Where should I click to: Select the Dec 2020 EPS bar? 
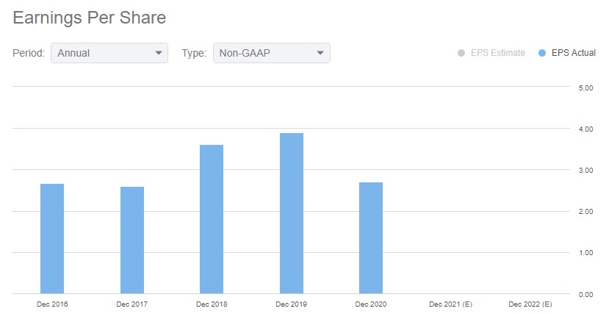point(371,238)
